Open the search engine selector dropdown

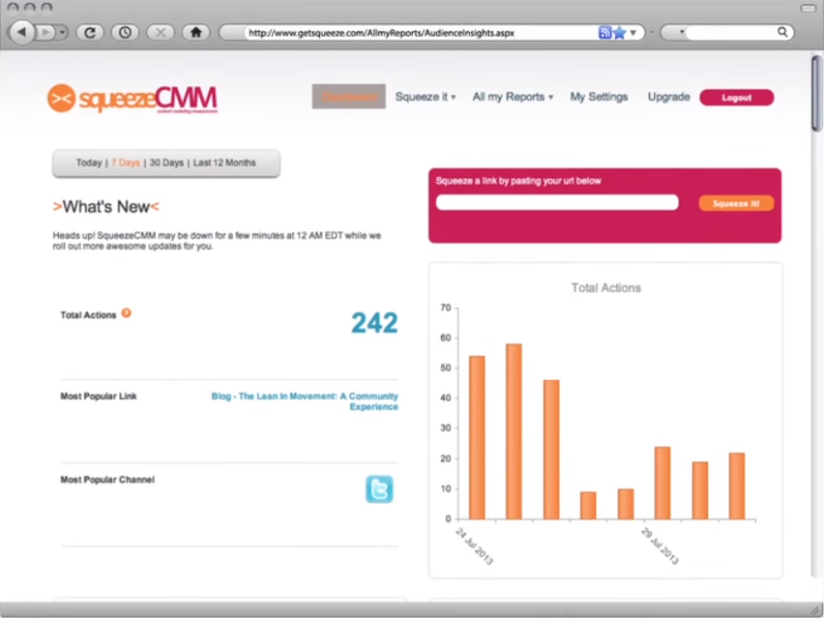(x=681, y=33)
